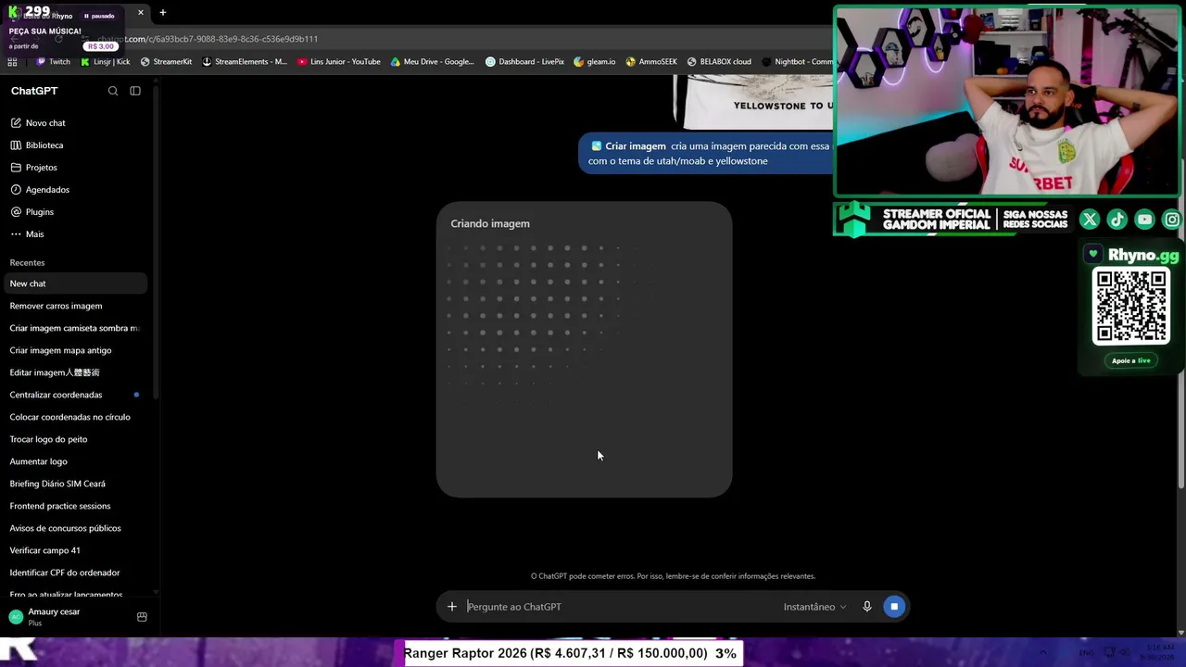Open the BELABOX cloud bookmark
The height and width of the screenshot is (667, 1186).
pyautogui.click(x=719, y=62)
